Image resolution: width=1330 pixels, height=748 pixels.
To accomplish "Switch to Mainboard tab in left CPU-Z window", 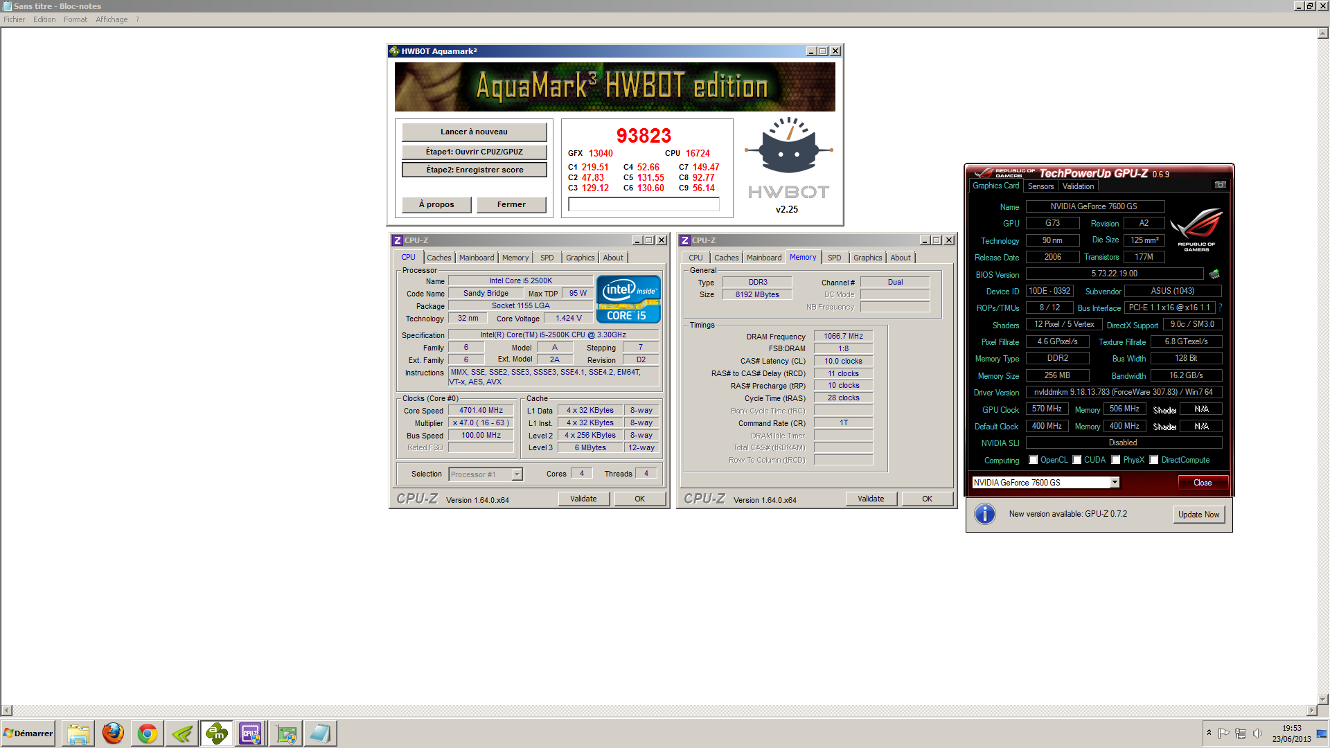I will point(477,258).
